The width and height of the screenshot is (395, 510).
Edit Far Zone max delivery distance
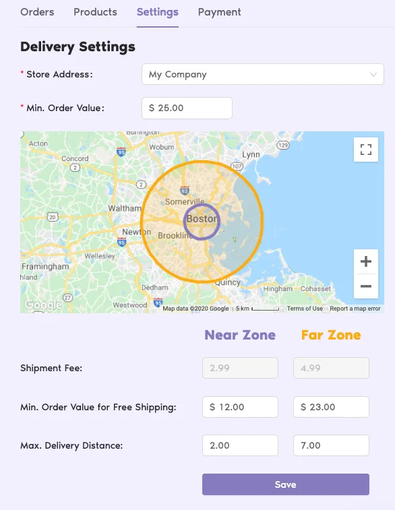(x=331, y=445)
